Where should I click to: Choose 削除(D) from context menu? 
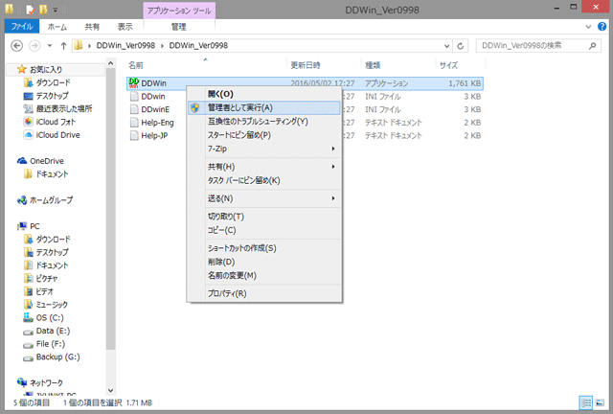tap(264, 262)
